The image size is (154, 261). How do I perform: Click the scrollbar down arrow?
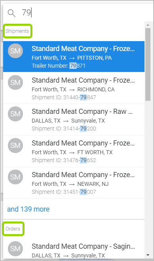[x=148, y=255]
